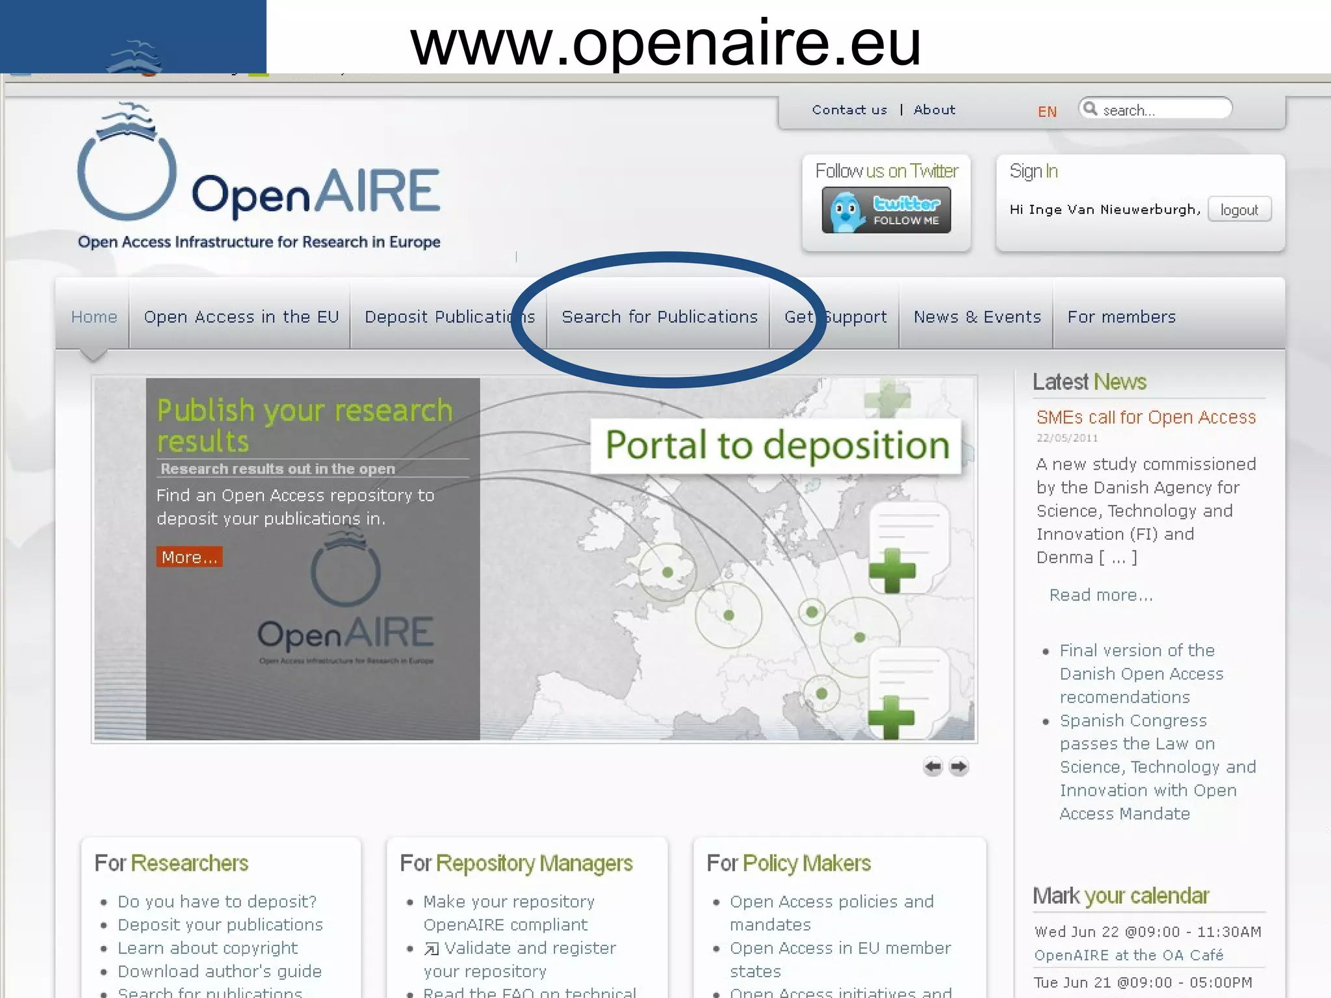Click the next slide arrow under the banner
Image resolution: width=1331 pixels, height=998 pixels.
pyautogui.click(x=959, y=767)
